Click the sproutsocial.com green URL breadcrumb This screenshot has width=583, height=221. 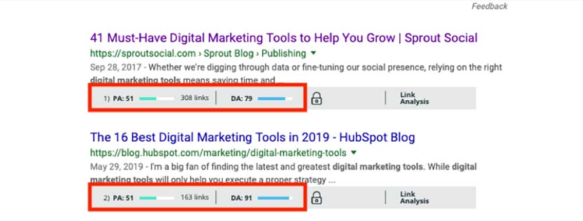(x=198, y=54)
